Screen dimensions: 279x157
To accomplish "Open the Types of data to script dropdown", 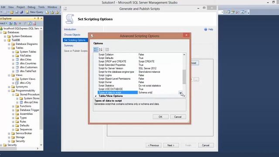I will [x=180, y=92].
